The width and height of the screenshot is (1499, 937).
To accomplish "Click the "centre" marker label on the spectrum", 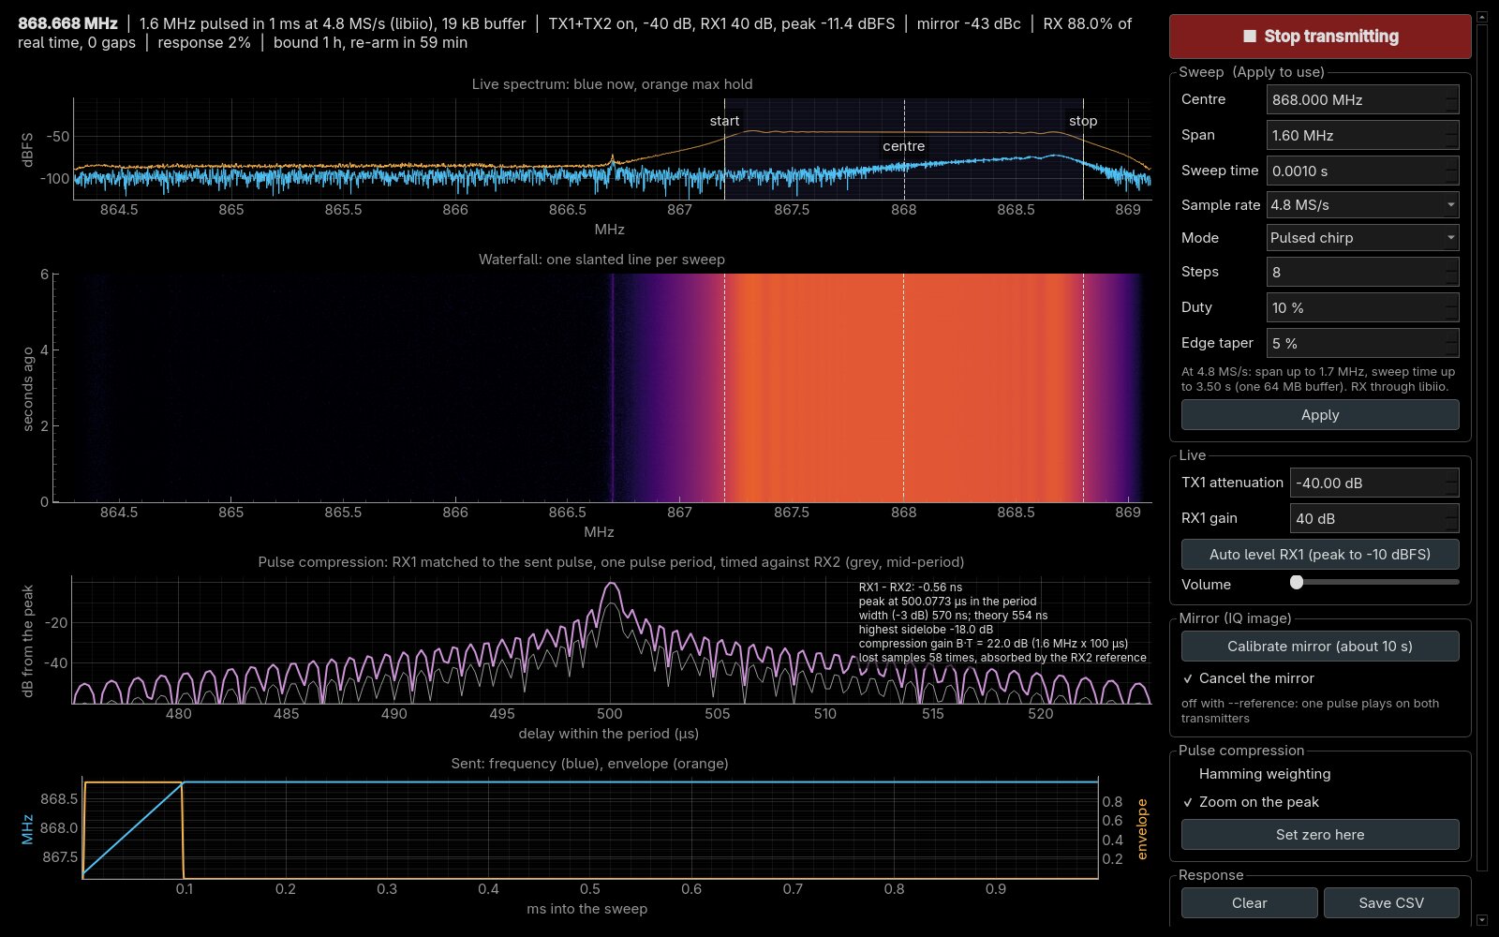I will pyautogui.click(x=904, y=146).
